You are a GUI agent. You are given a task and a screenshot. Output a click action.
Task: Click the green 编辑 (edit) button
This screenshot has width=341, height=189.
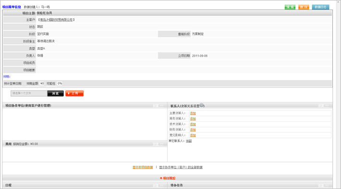point(290,7)
